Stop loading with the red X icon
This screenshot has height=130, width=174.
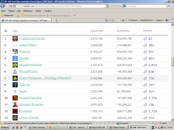120,6
